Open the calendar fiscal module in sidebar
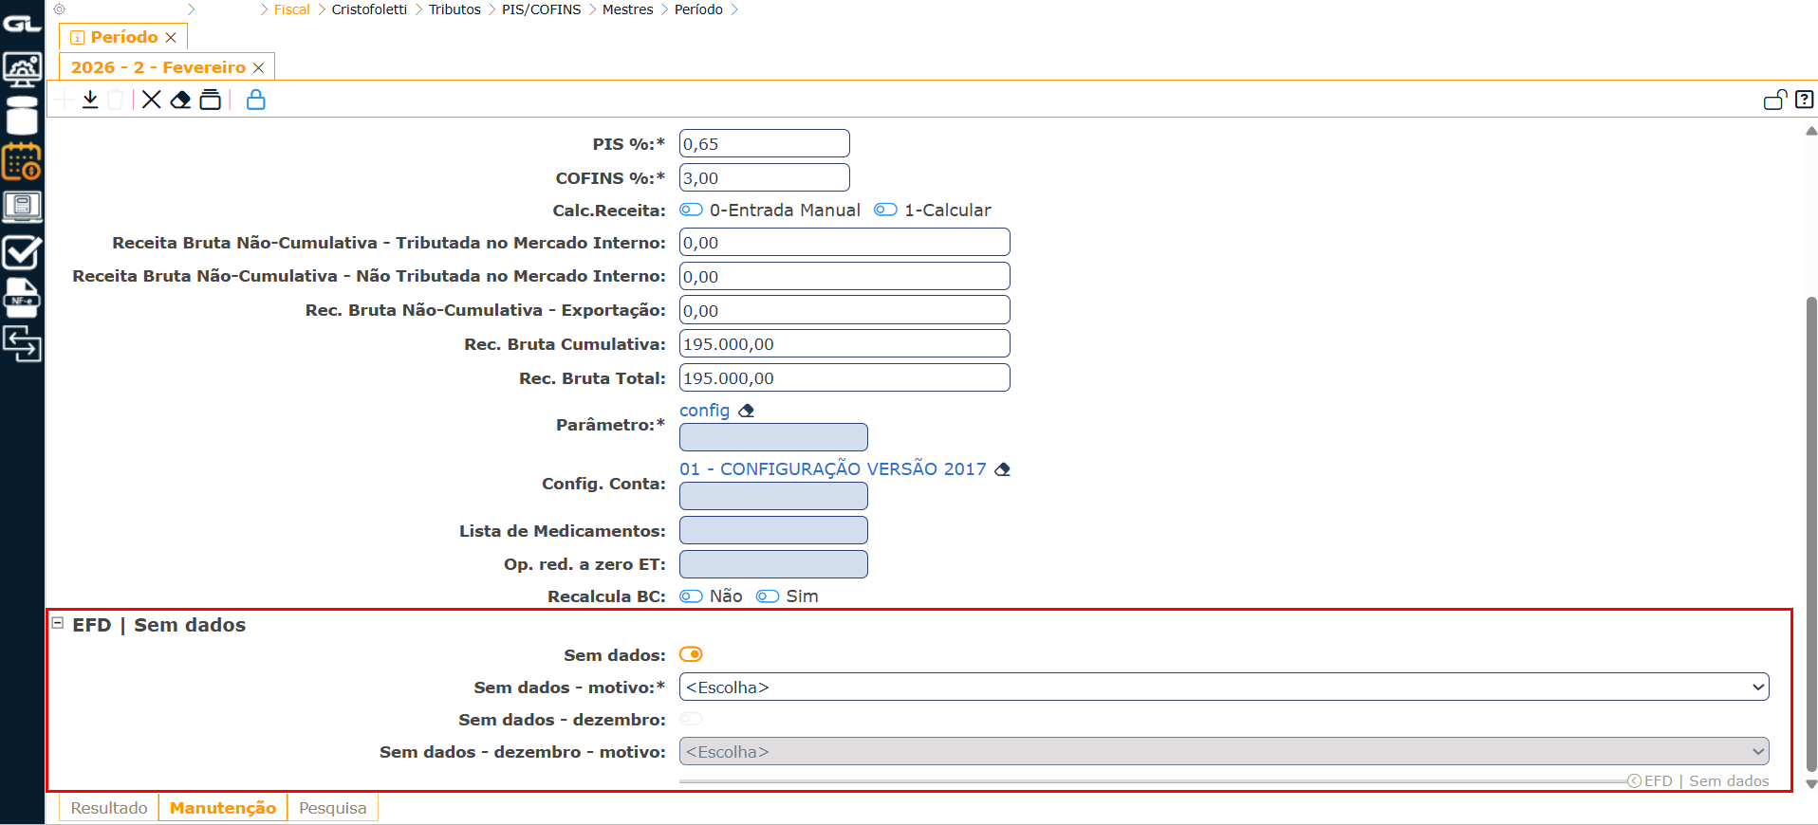The width and height of the screenshot is (1818, 825). pyautogui.click(x=22, y=162)
